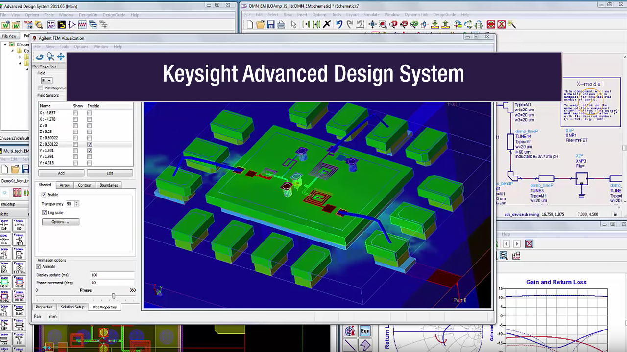The image size is (627, 352).
Task: Open the Eqn equation tool icon
Action: click(x=364, y=330)
